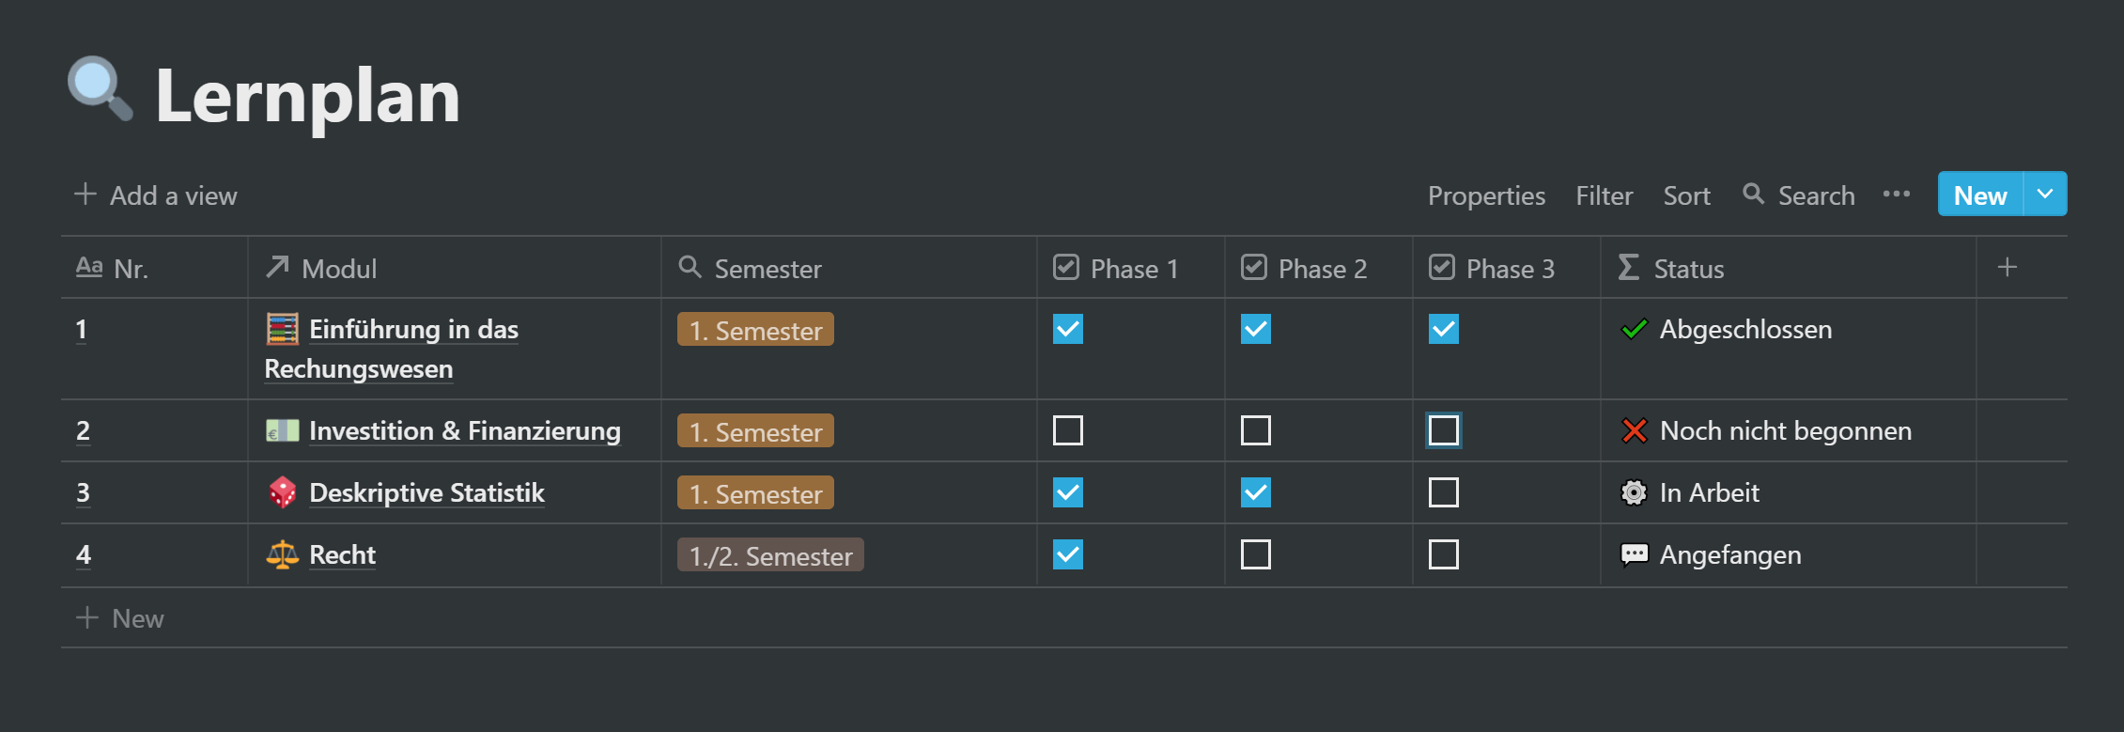Screen dimensions: 2124x732
Task: Check Phase 2 checkbox for Recht
Action: [1256, 555]
